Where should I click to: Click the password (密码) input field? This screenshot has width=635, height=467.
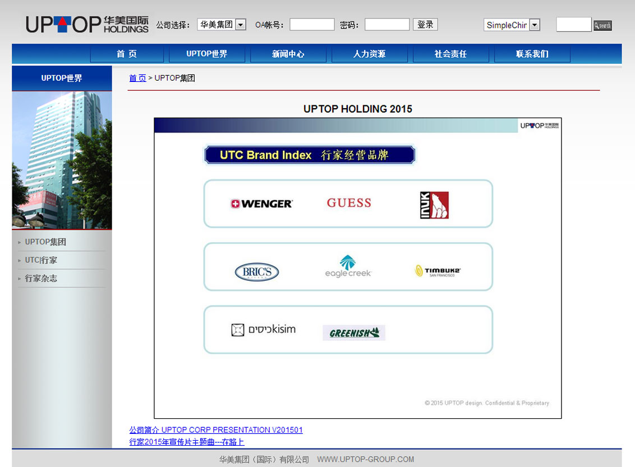coord(386,25)
